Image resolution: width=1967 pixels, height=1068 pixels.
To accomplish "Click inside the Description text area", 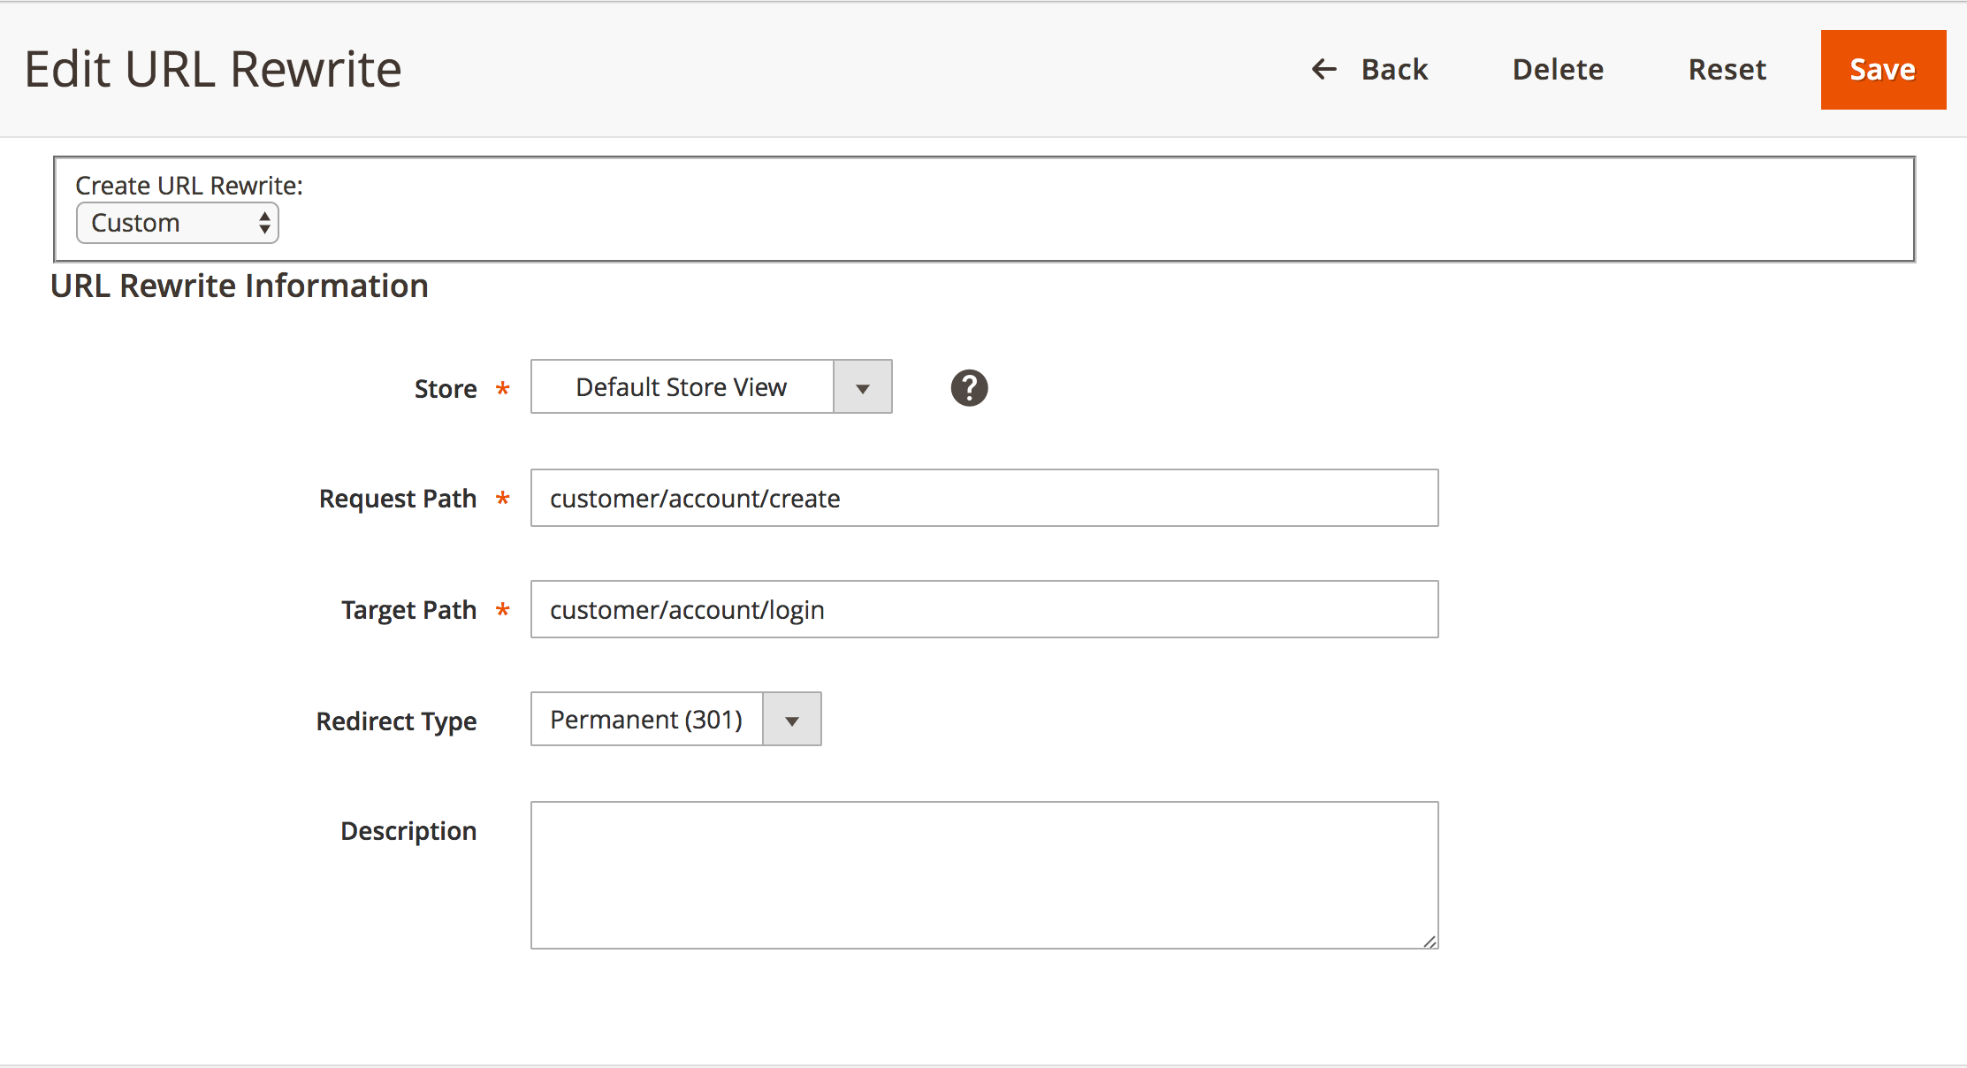I will (984, 875).
